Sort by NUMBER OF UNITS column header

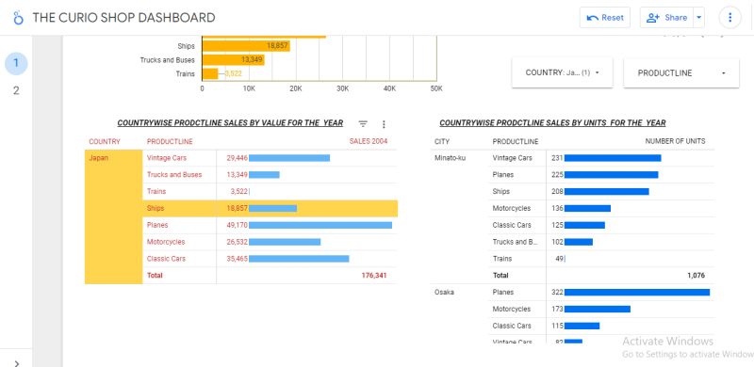click(675, 142)
